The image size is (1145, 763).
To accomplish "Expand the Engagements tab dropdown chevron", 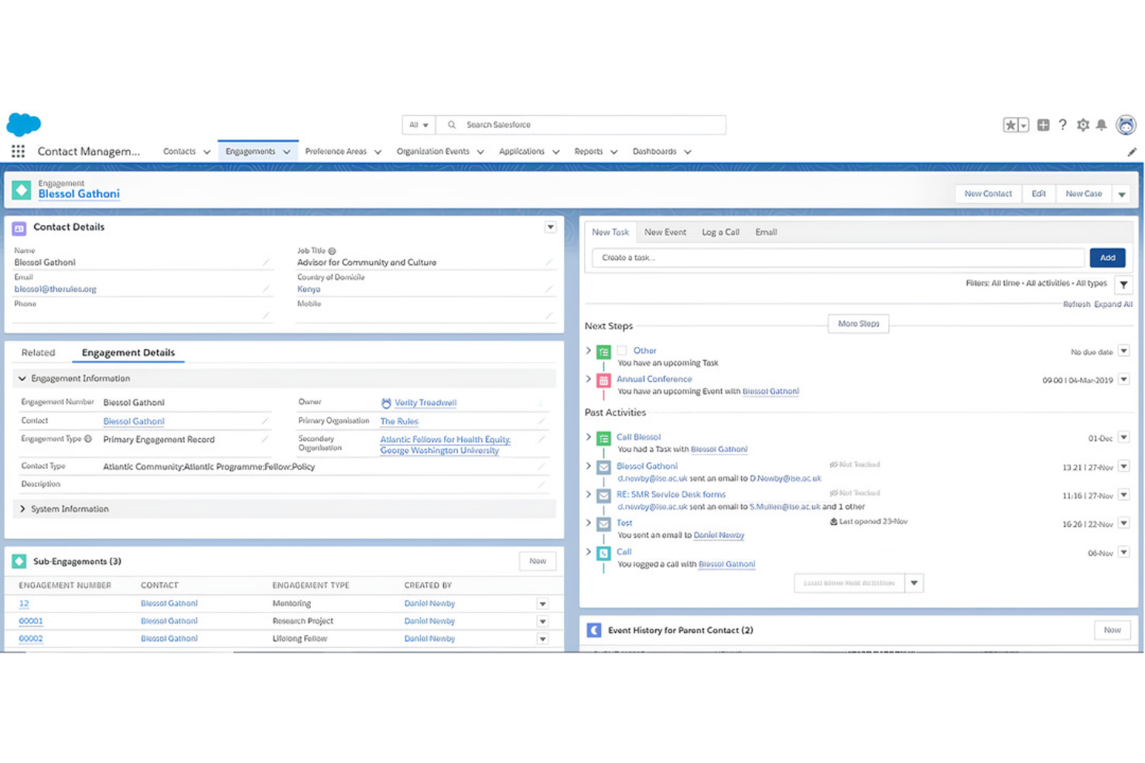I will pos(287,152).
